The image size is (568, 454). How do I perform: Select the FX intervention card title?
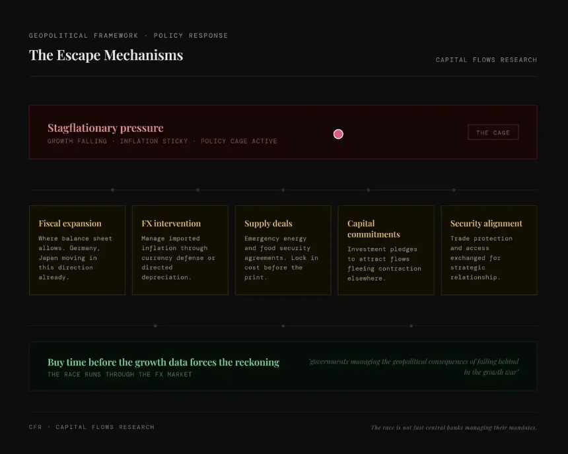(171, 224)
